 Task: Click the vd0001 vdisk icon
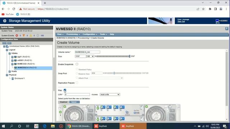point(15,60)
